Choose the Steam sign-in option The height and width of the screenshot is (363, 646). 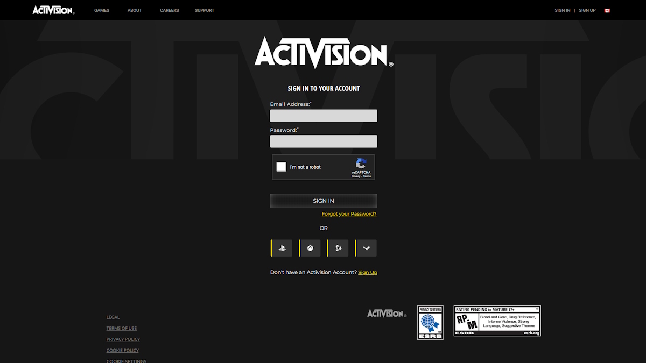[x=366, y=248]
